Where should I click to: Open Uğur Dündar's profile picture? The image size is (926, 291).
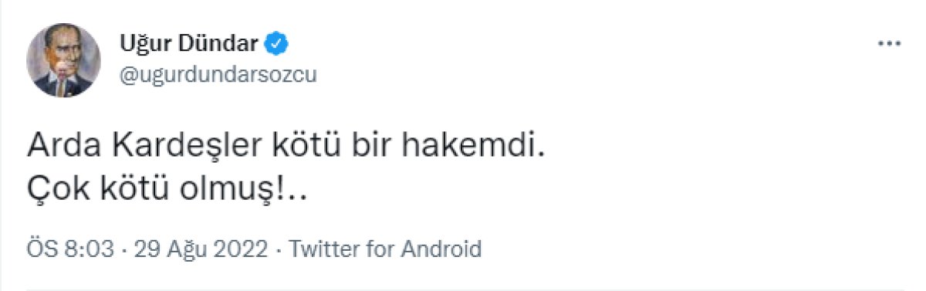64,60
